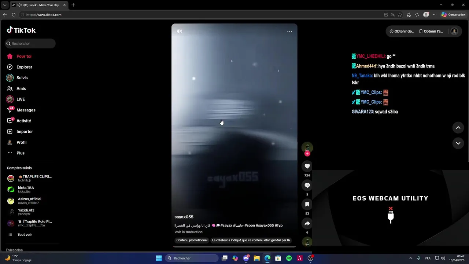Screen dimensions: 469x264
Task: Open Copilot Conversation button
Action: coord(454,15)
